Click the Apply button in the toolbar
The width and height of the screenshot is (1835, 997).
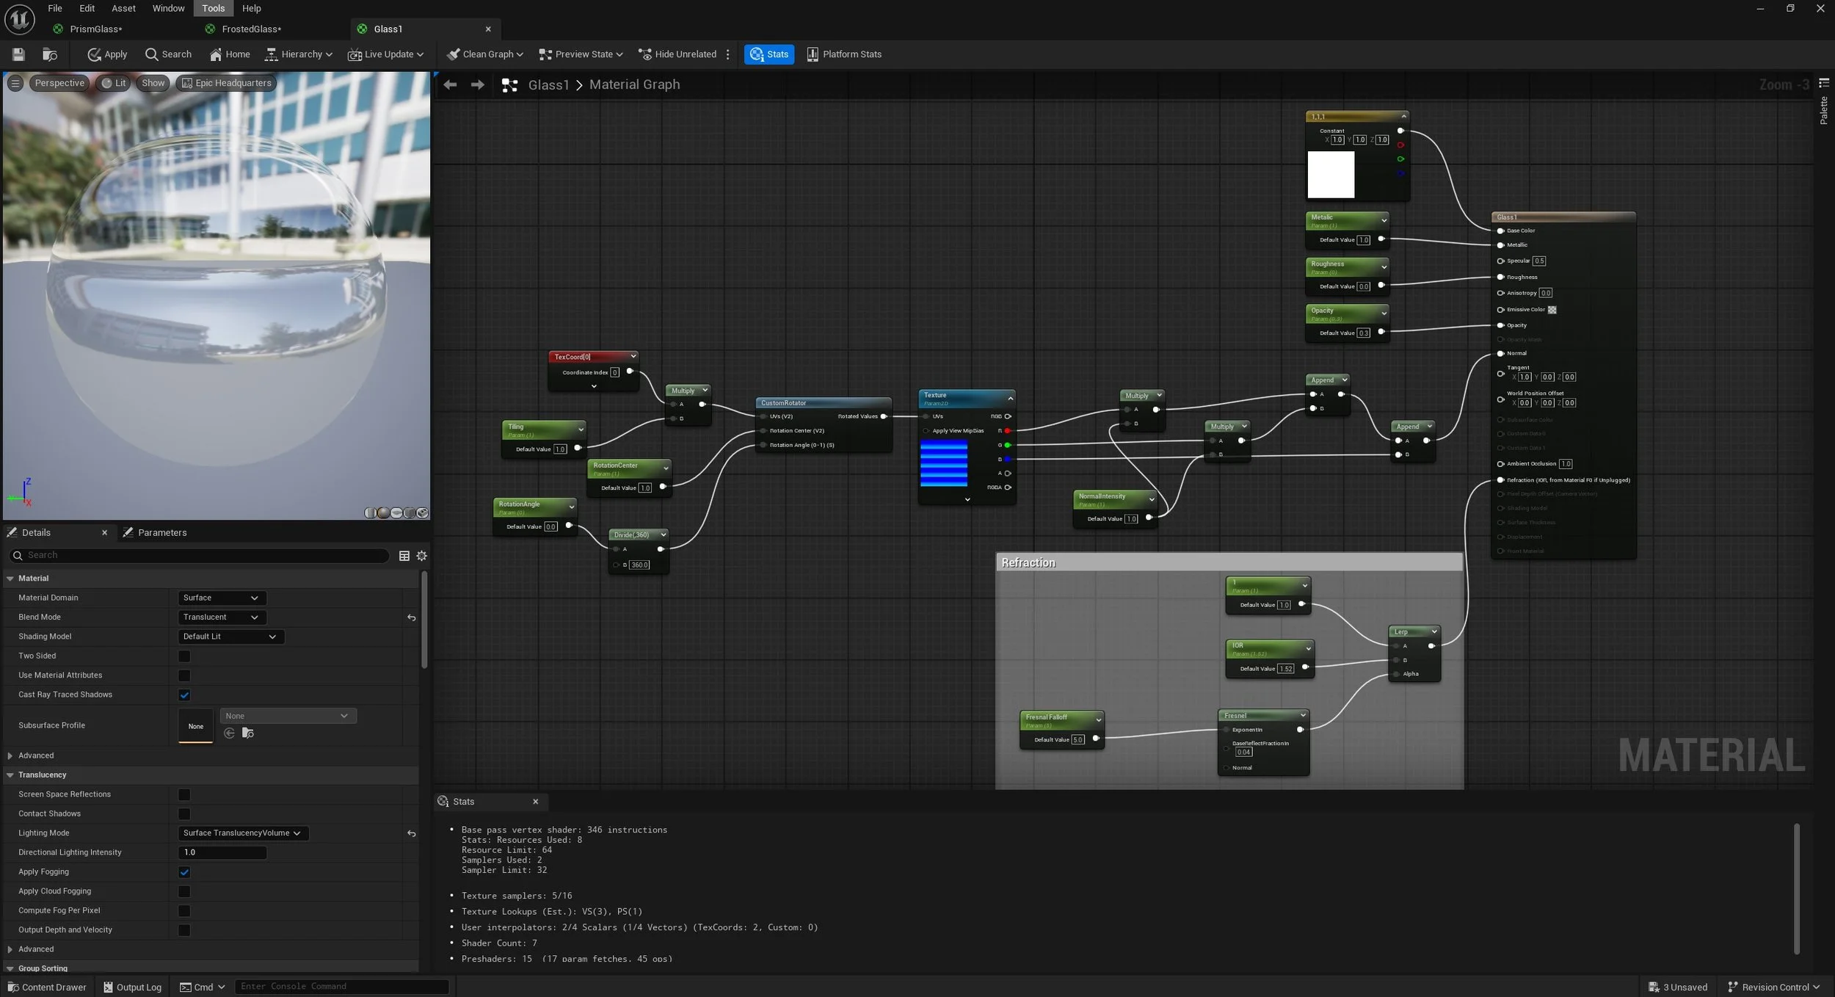click(x=107, y=54)
